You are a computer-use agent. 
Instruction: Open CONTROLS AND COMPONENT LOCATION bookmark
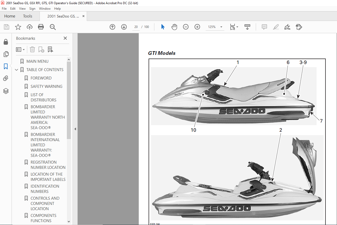point(45,204)
